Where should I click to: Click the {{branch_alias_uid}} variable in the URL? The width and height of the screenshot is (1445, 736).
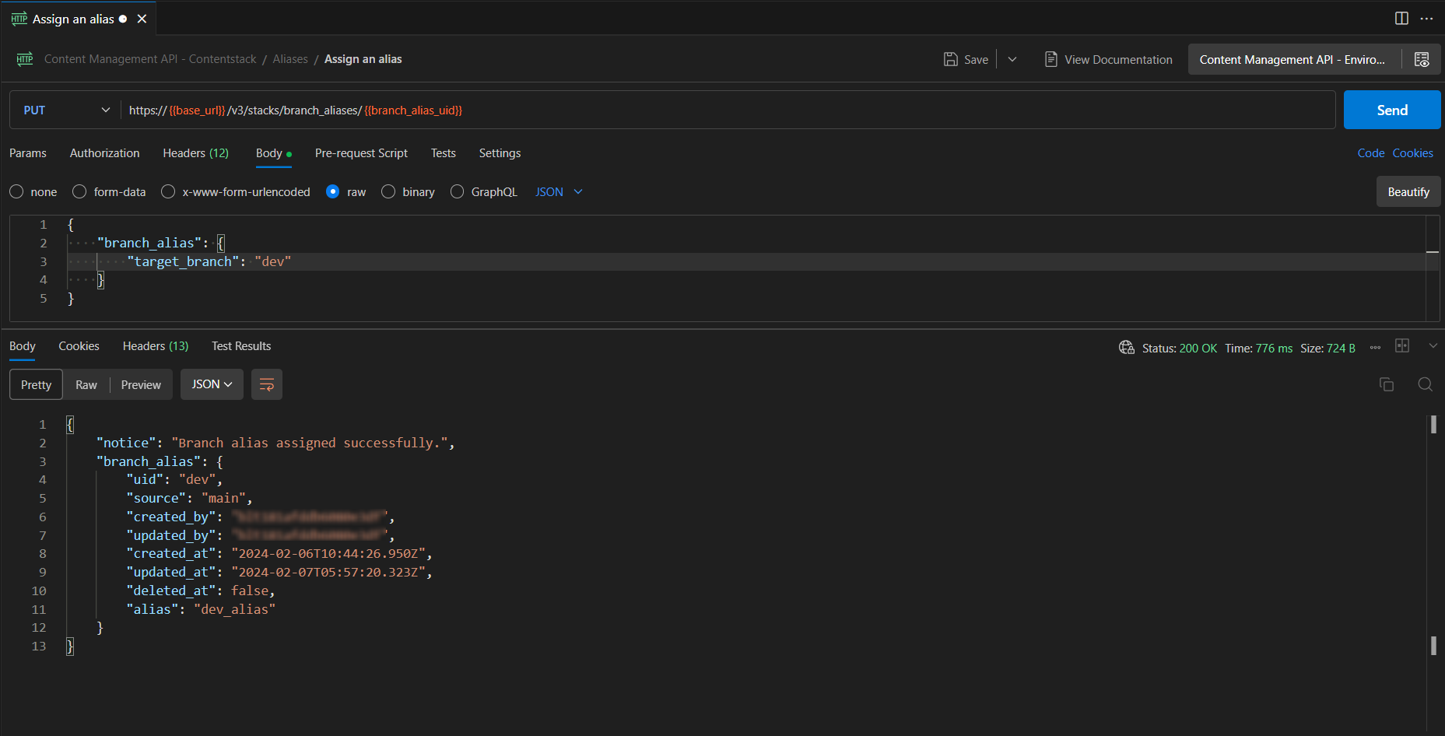click(413, 110)
